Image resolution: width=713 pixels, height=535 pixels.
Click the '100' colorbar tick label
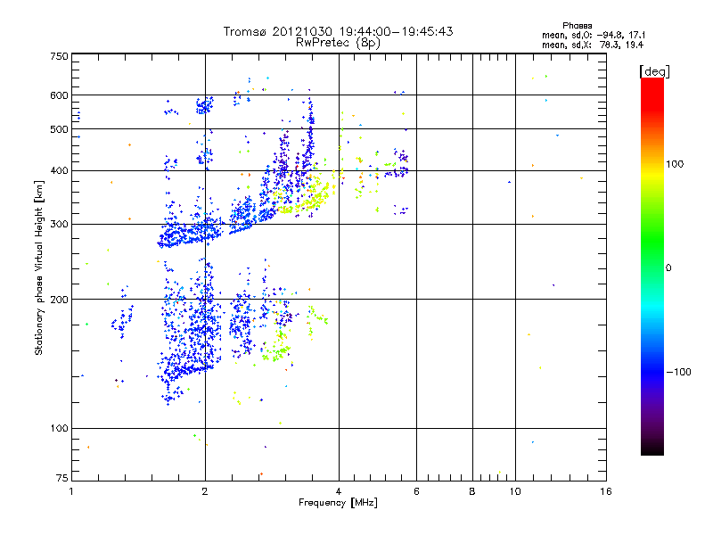(675, 164)
